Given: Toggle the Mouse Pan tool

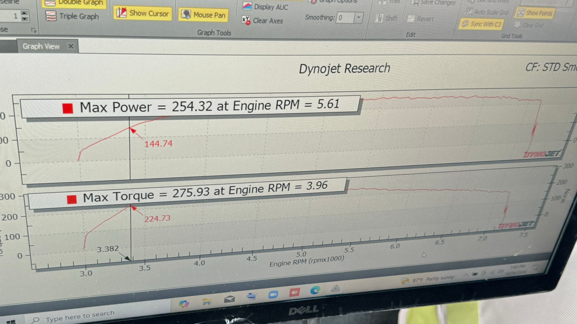Looking at the screenshot, I should tap(204, 15).
